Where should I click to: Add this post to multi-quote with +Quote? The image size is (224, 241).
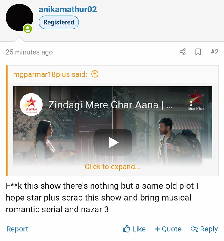168,229
